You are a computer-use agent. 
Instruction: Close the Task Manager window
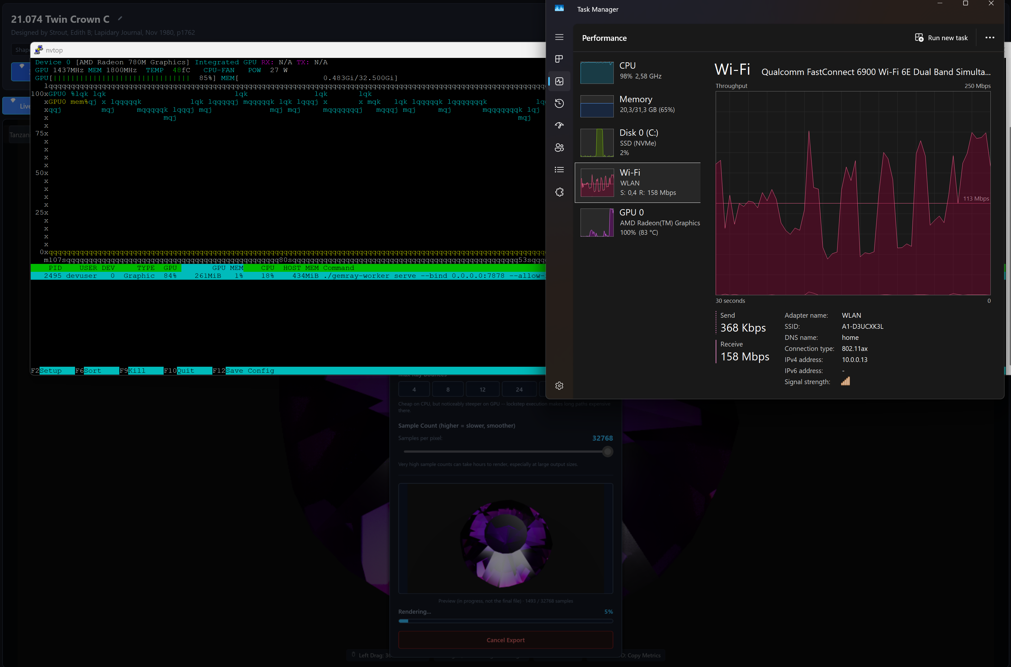(x=991, y=3)
